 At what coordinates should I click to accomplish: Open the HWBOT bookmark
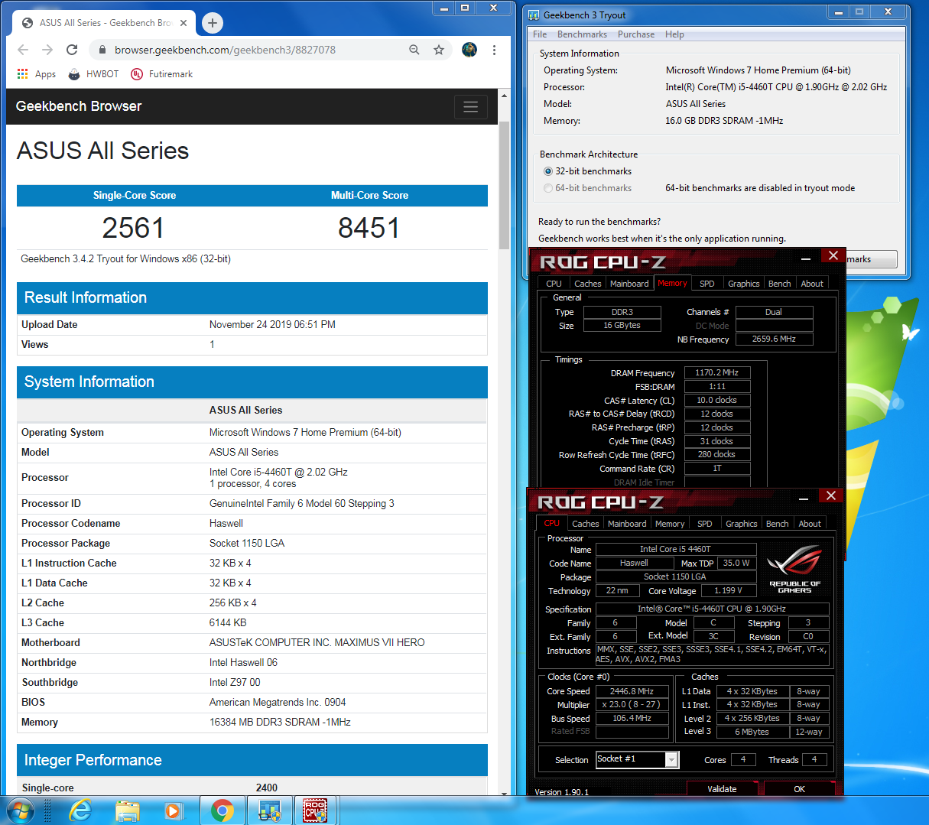pyautogui.click(x=93, y=74)
